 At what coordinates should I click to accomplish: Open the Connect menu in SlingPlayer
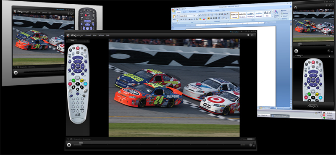click(88, 35)
